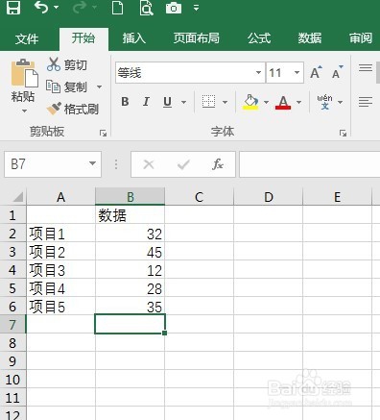This screenshot has width=380, height=420.
Task: Click the 粘贴 paste icon
Action: (x=24, y=73)
